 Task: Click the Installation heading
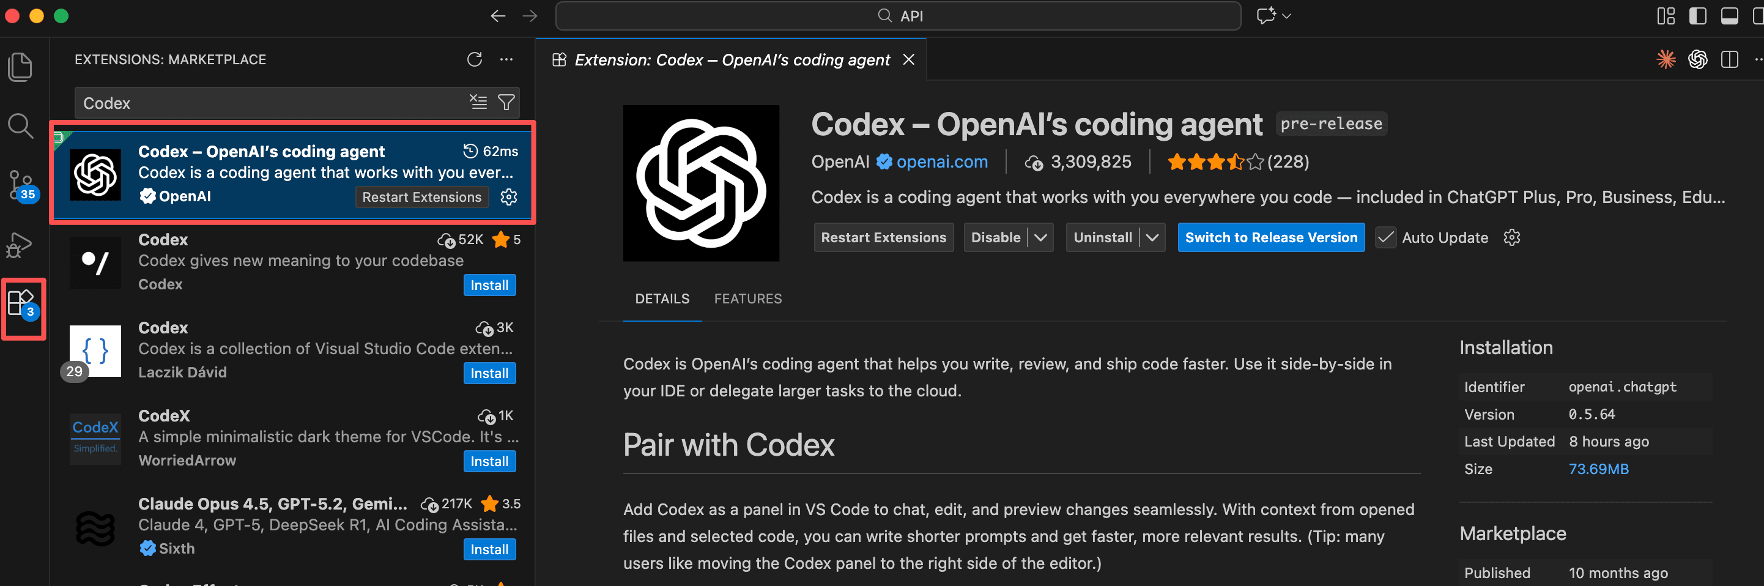[1505, 348]
